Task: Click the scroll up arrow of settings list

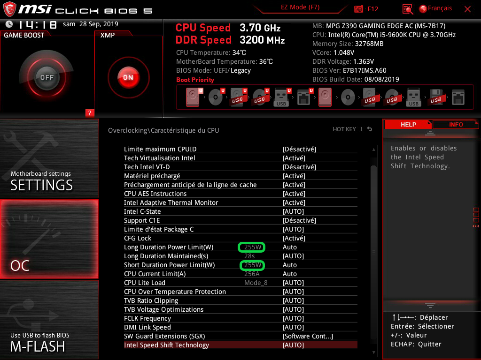Action: point(373,150)
